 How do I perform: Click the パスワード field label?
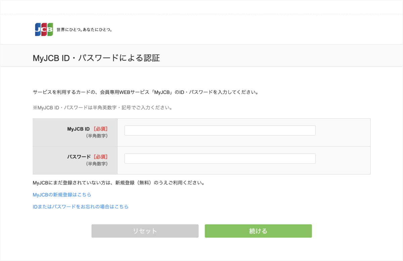click(79, 157)
